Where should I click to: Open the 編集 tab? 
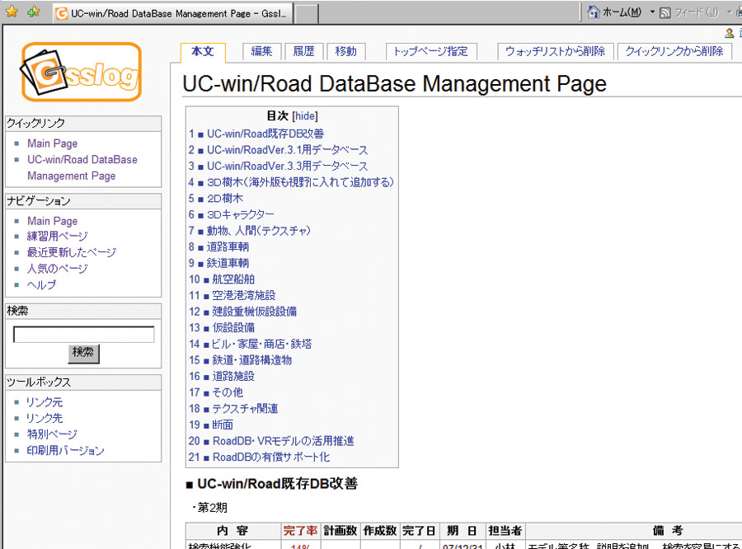(x=261, y=51)
